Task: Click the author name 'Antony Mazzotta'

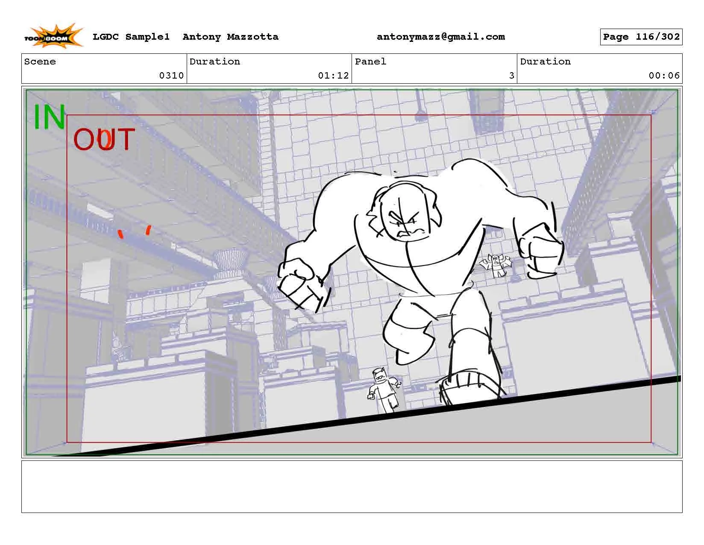Action: click(230, 37)
